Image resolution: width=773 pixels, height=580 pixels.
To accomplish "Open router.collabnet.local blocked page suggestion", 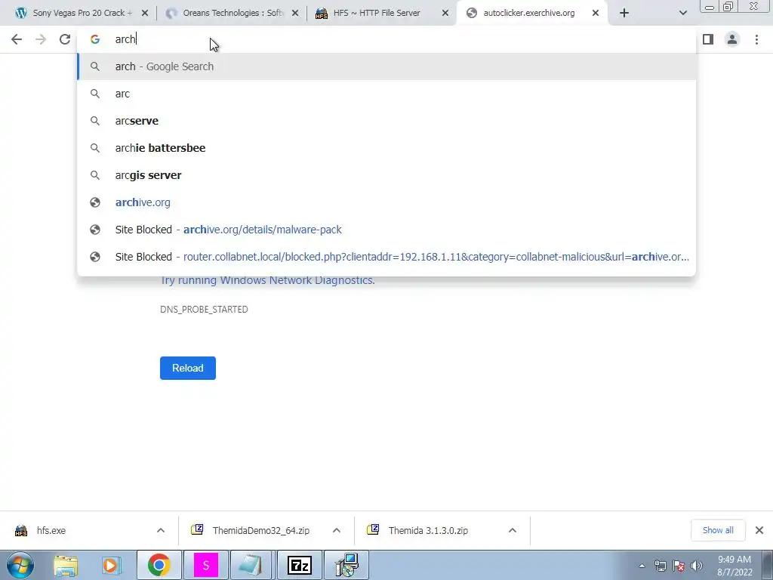I will (386, 257).
